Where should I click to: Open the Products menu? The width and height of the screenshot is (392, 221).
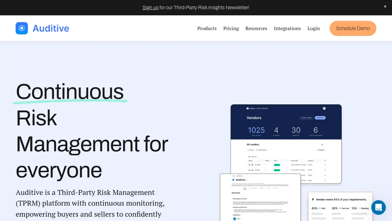tap(207, 28)
